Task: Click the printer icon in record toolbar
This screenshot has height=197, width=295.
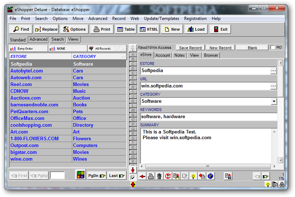Action: (151, 176)
